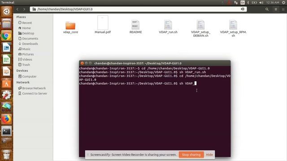Open LibreOffice Writer from the launcher
The image size is (287, 161).
[6, 48]
